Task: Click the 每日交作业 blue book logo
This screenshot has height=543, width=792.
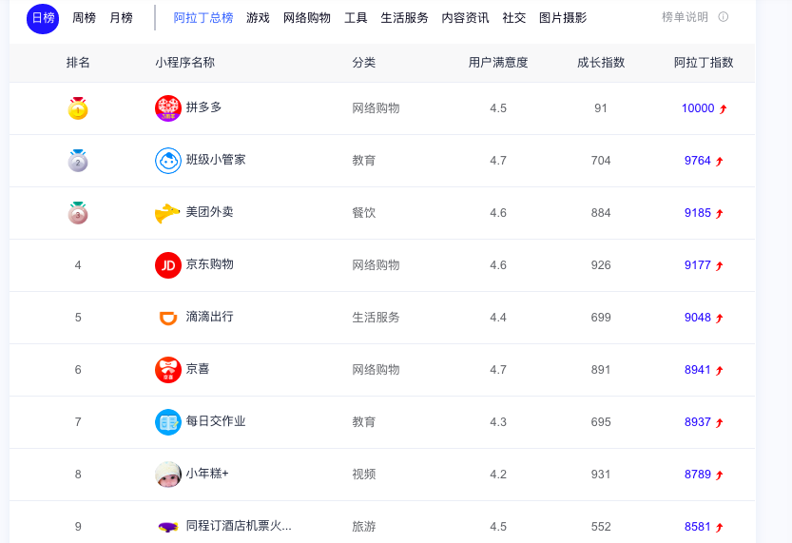Action: tap(167, 422)
